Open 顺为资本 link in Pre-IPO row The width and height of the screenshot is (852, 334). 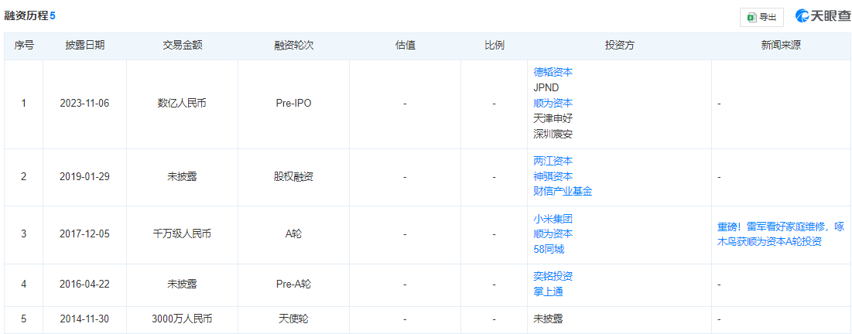(x=553, y=103)
